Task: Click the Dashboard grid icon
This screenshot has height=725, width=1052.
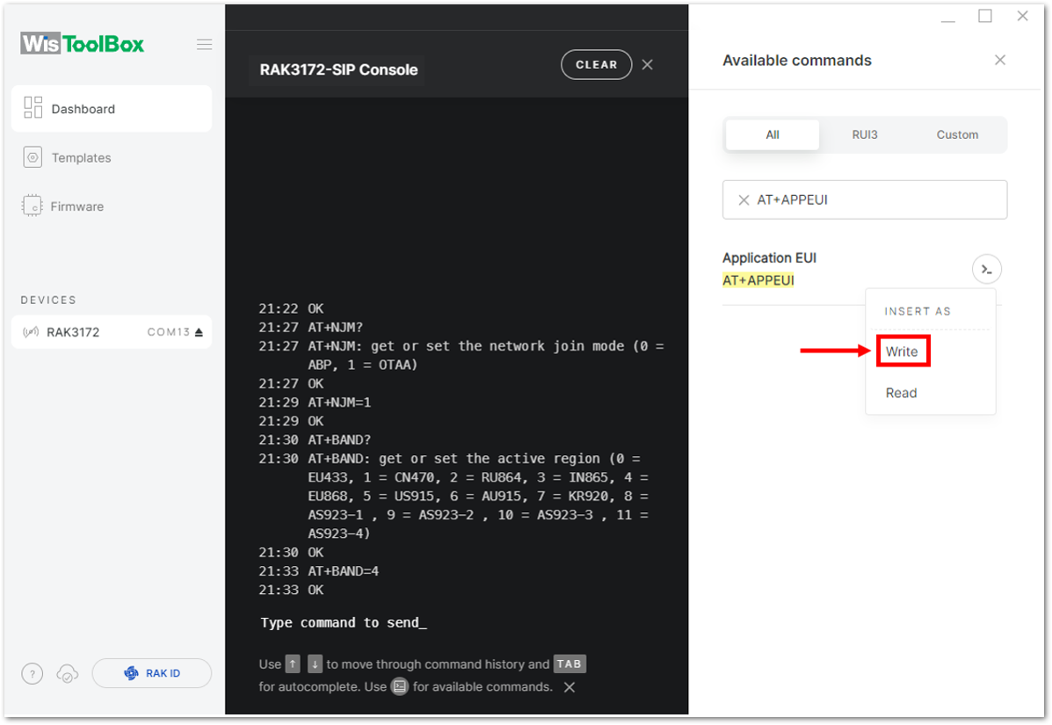Action: click(33, 108)
